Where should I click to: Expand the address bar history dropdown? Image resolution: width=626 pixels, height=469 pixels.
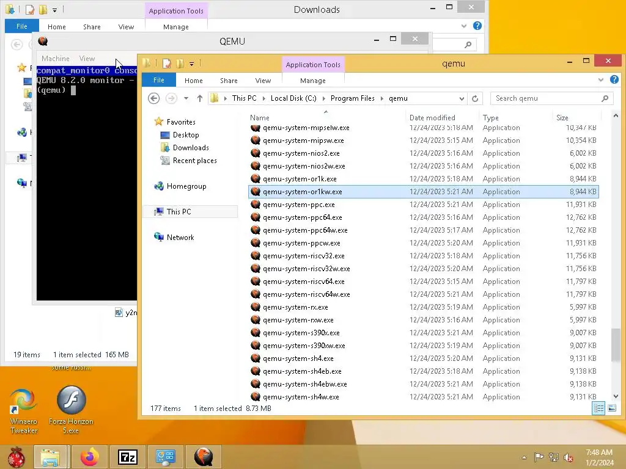pyautogui.click(x=462, y=98)
